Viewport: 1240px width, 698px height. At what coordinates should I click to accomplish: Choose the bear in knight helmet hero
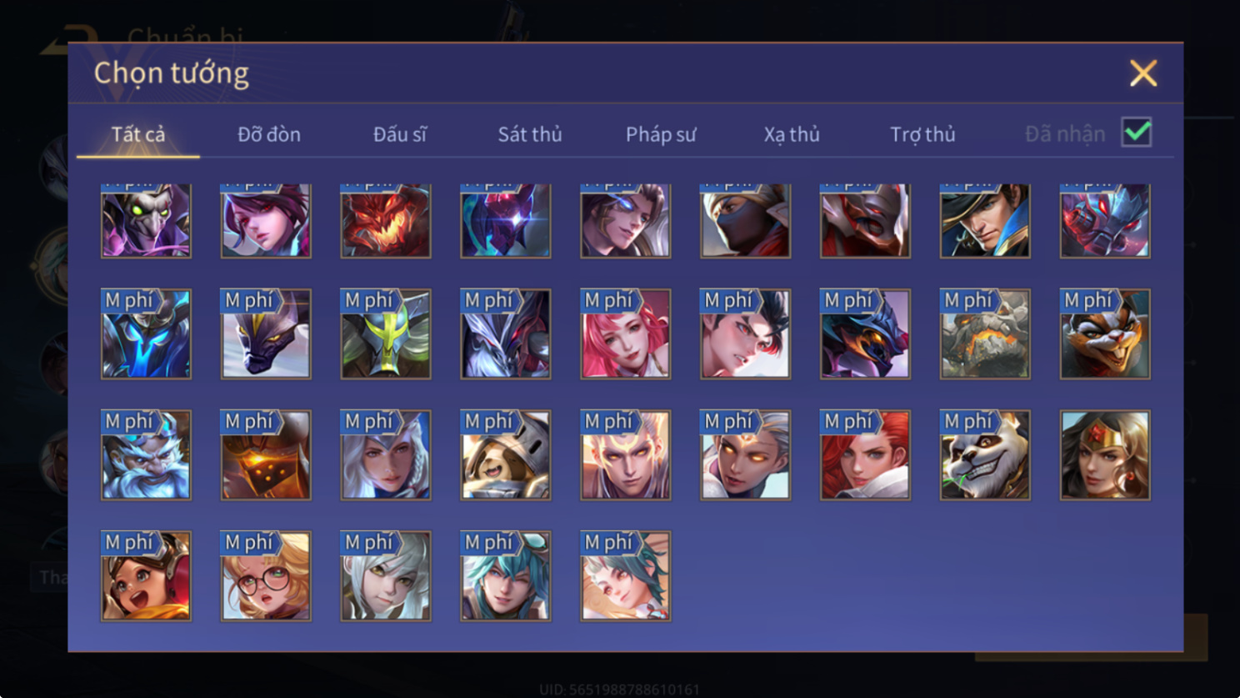[x=506, y=455]
